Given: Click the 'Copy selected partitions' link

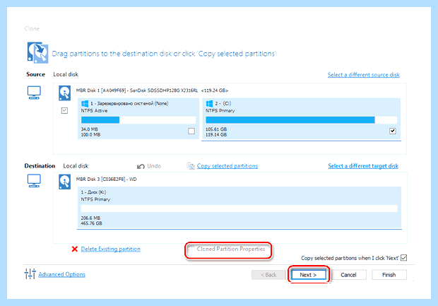Looking at the screenshot, I should point(227,166).
